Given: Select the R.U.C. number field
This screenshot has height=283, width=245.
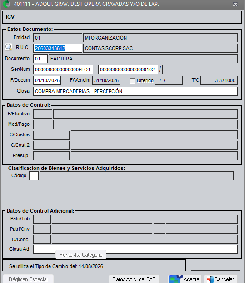Looking at the screenshot, I should coord(58,48).
